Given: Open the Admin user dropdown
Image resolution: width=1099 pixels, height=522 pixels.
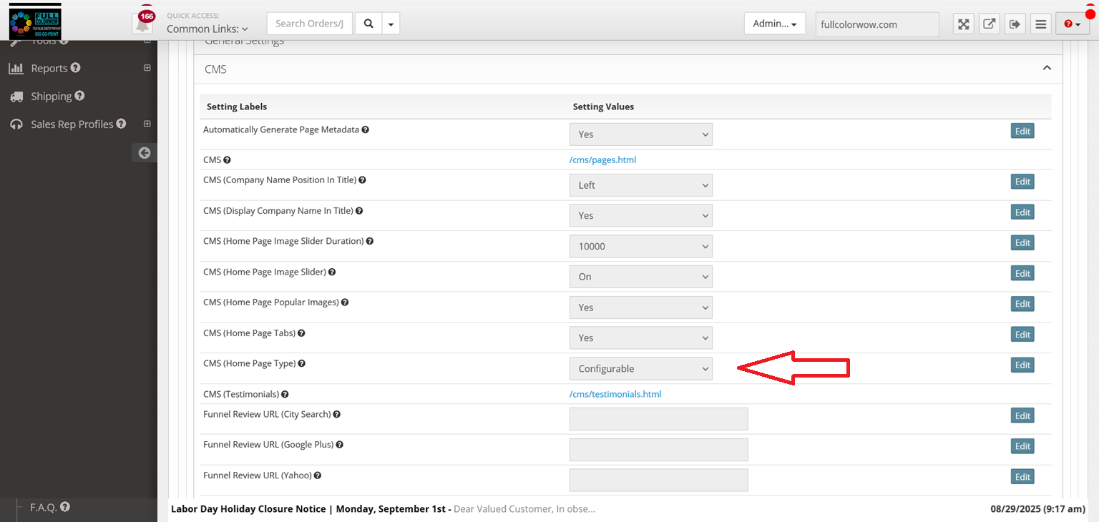Looking at the screenshot, I should click(x=774, y=24).
